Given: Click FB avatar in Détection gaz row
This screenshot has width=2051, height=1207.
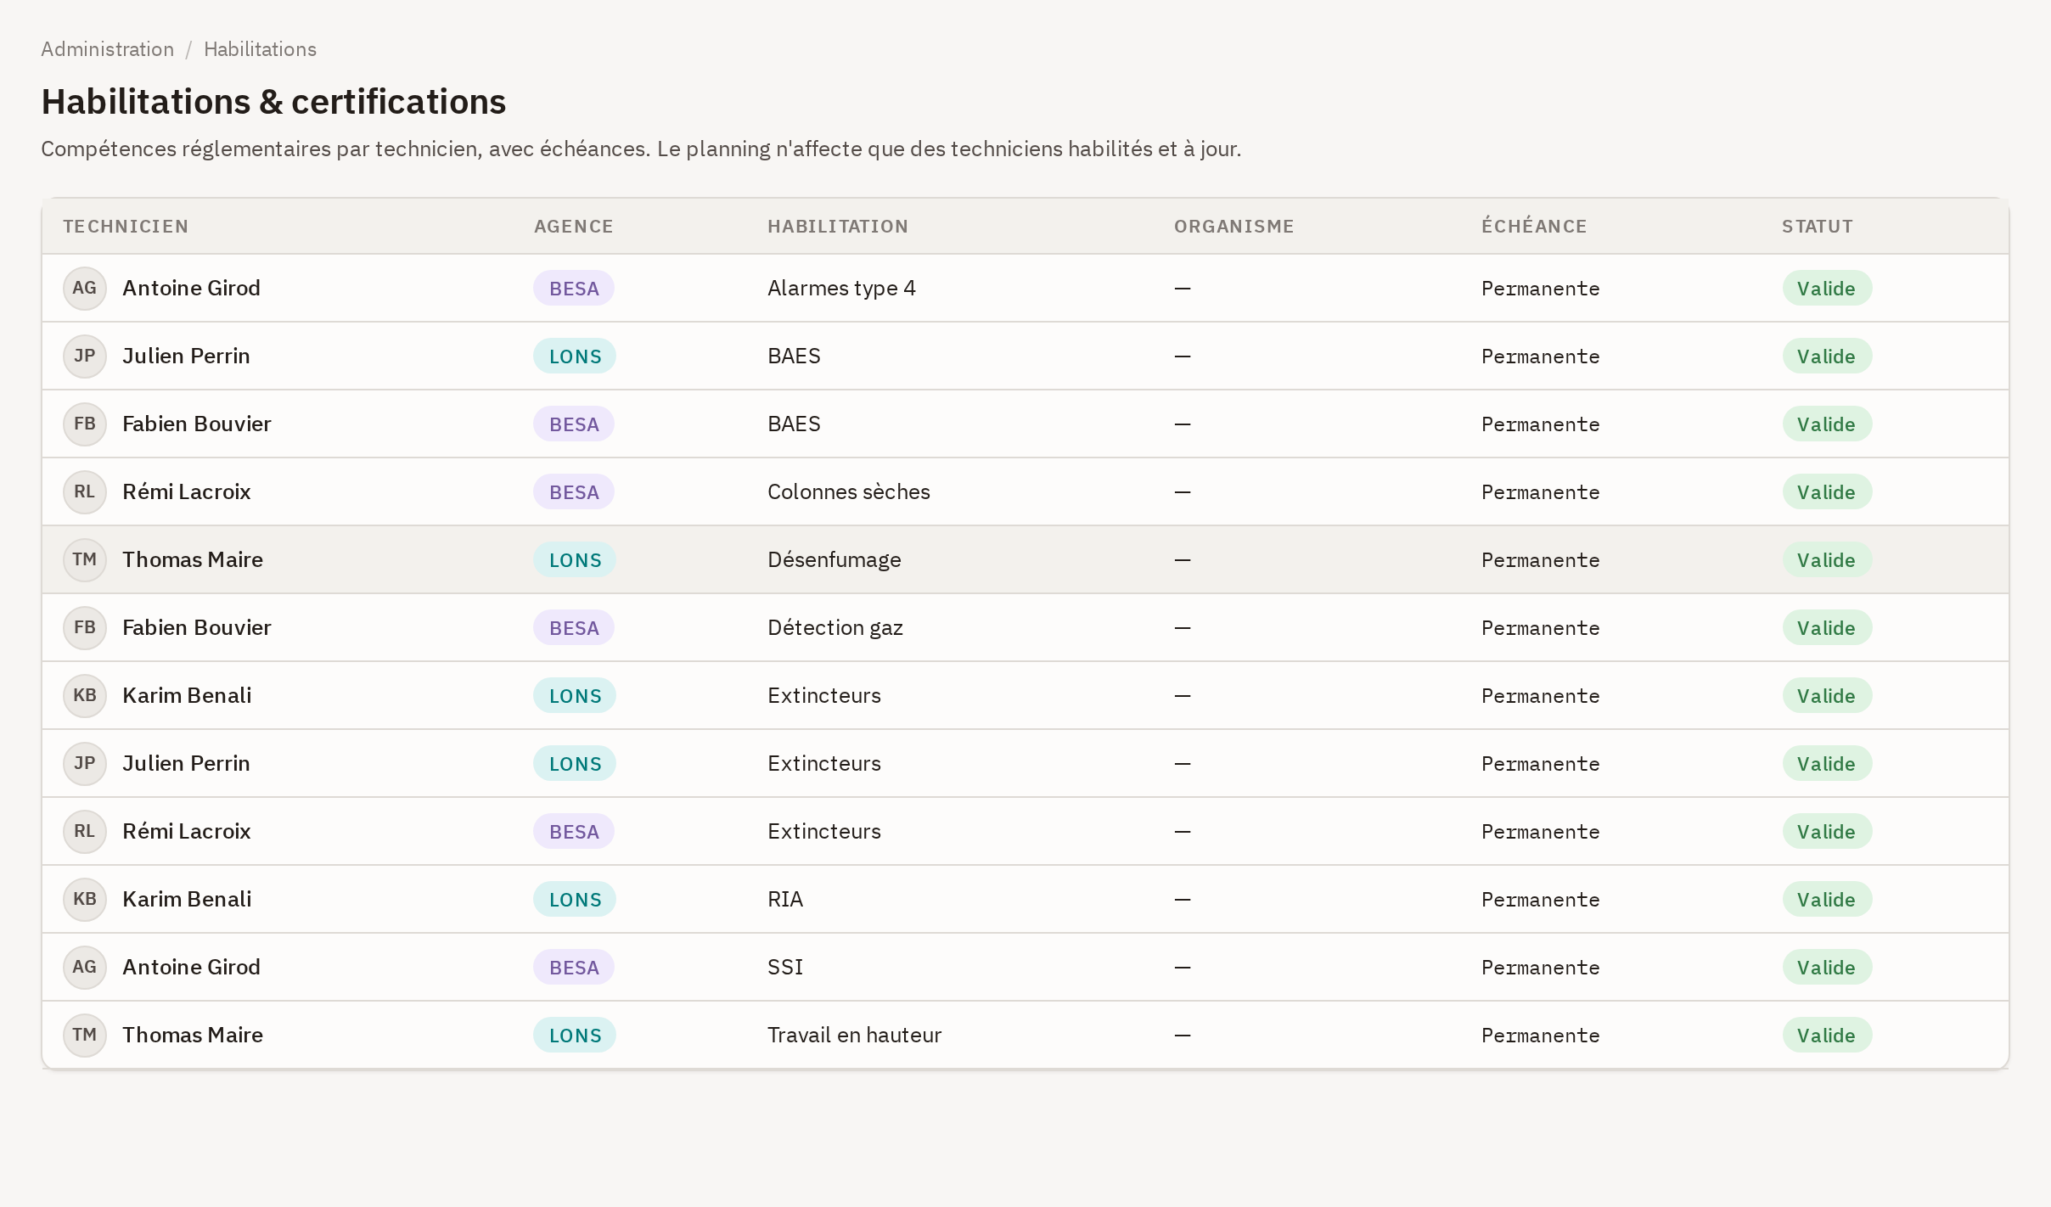Looking at the screenshot, I should (85, 627).
